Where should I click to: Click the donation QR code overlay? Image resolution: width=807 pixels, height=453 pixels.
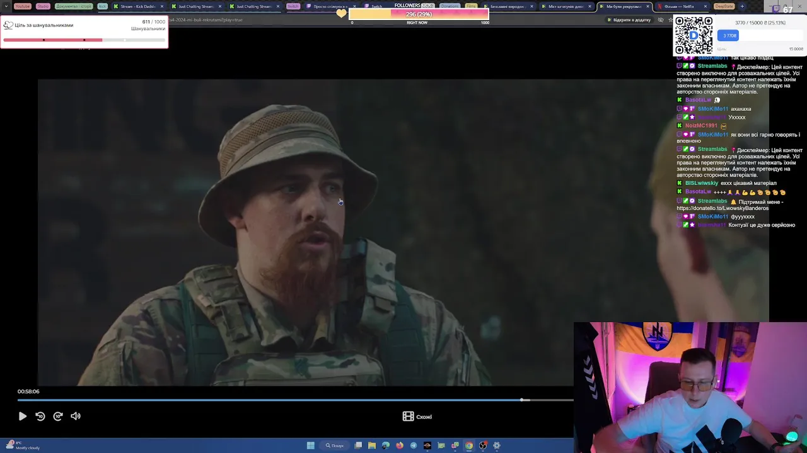(694, 35)
